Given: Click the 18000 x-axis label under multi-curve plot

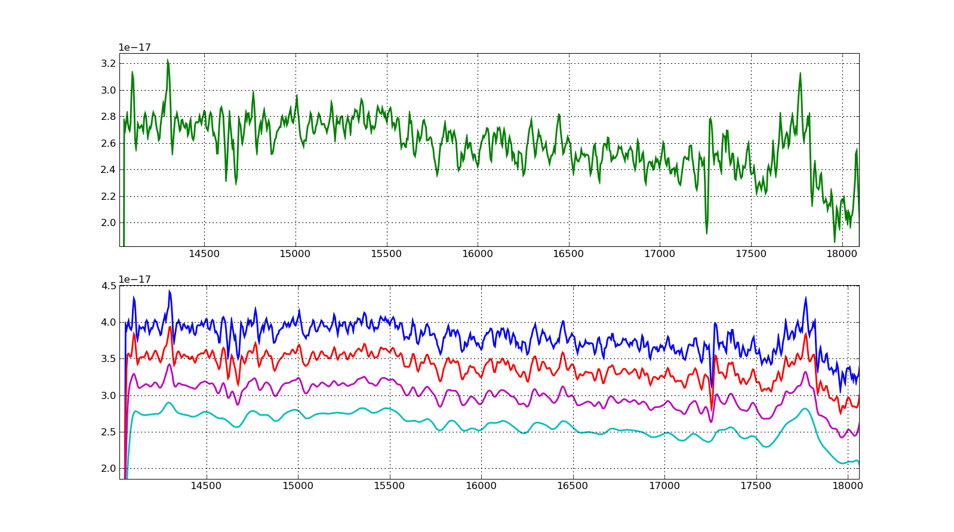Looking at the screenshot, I should [x=848, y=486].
